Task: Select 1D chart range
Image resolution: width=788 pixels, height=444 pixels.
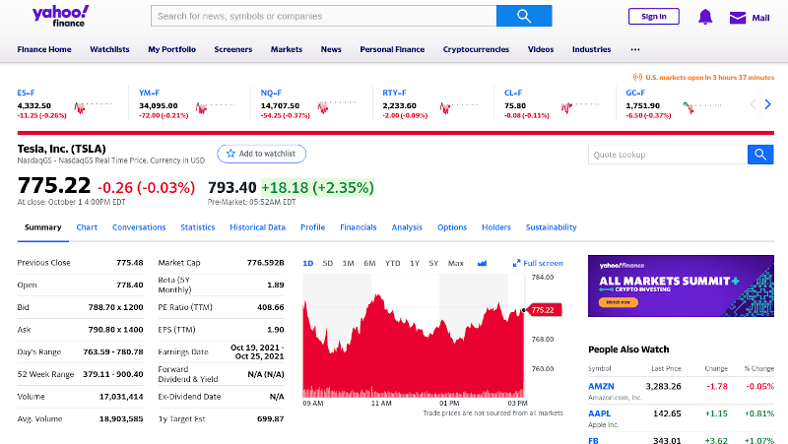Action: pyautogui.click(x=308, y=263)
